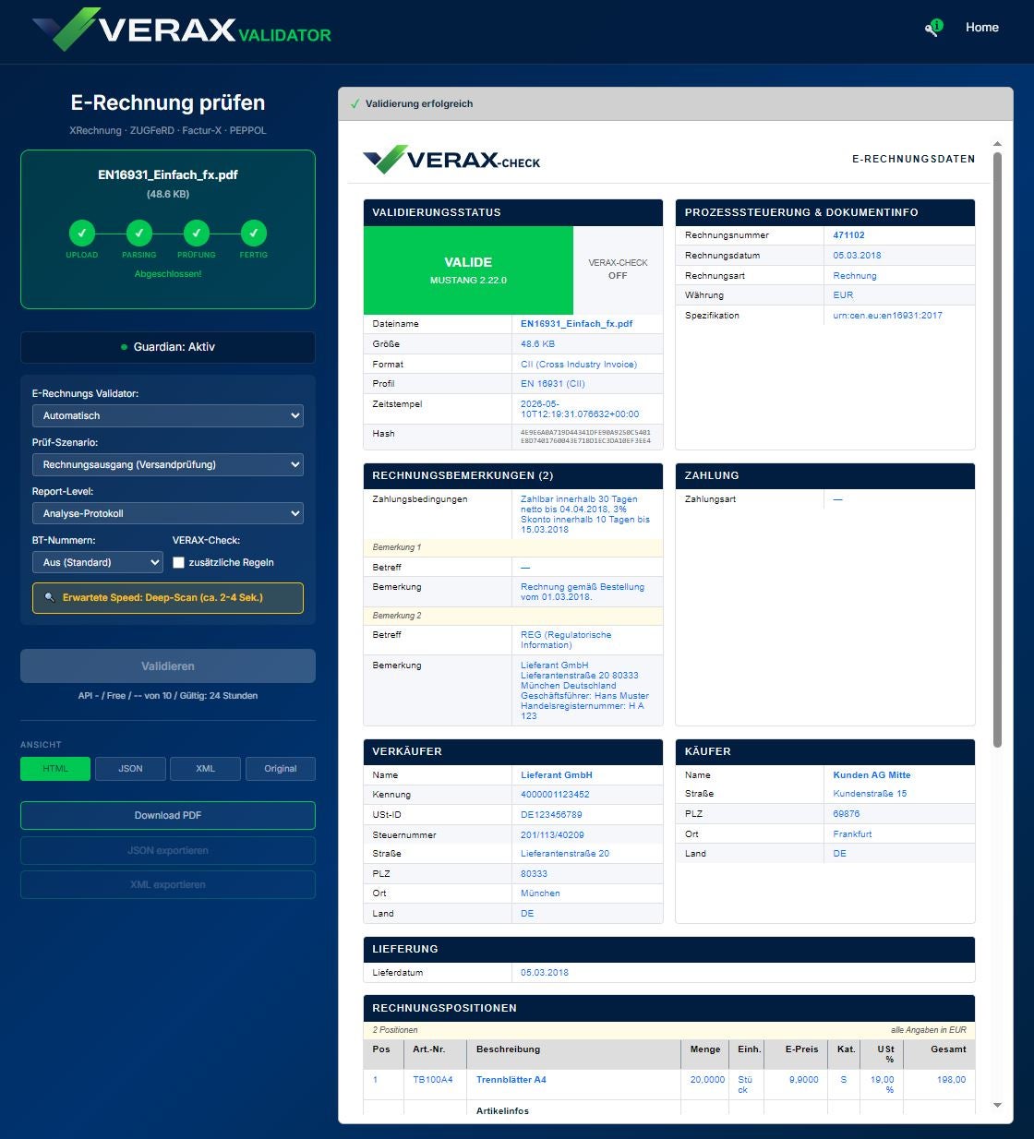Viewport: 1034px width, 1139px height.
Task: Click article number TB100A4
Action: 433,1080
